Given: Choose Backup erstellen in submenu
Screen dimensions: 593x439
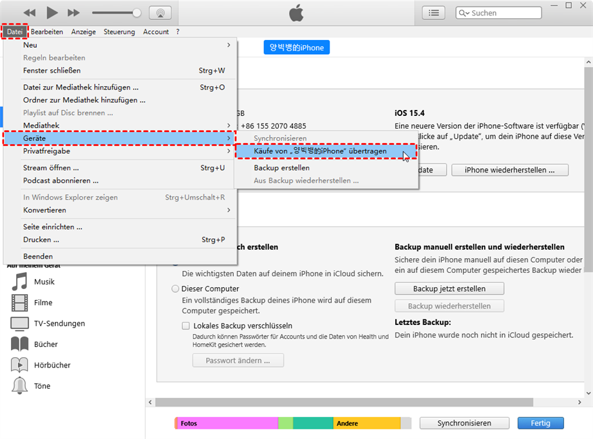Looking at the screenshot, I should coord(326,168).
